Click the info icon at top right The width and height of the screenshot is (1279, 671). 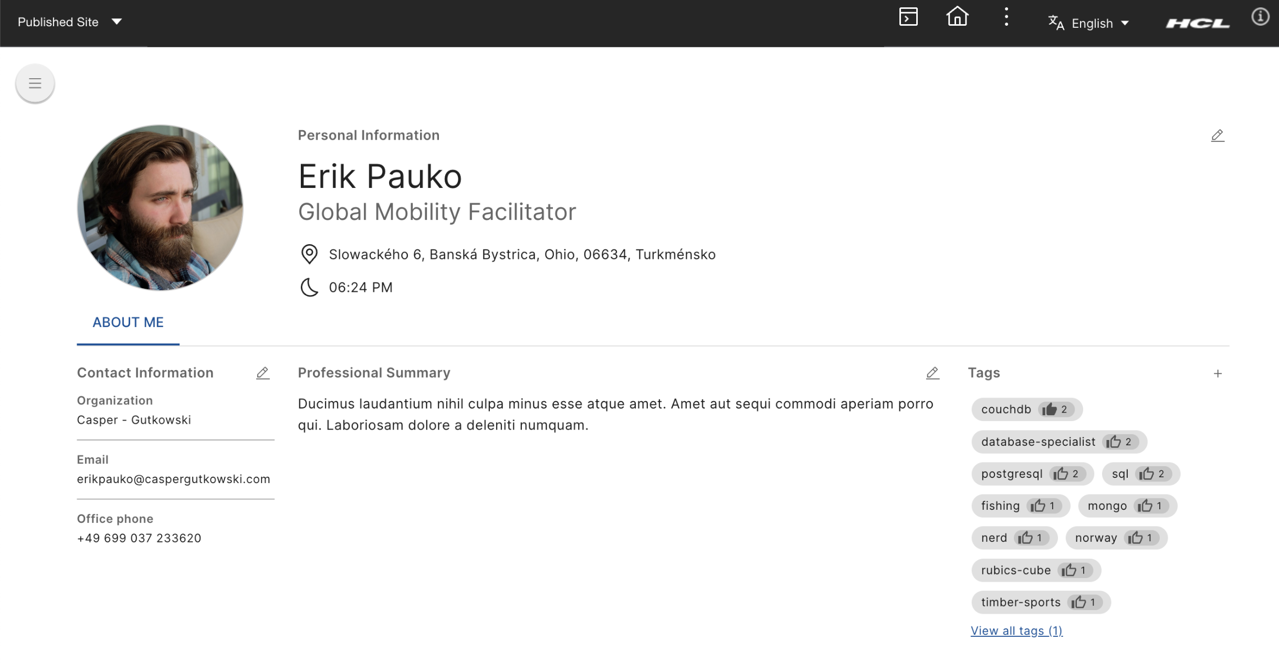(x=1260, y=17)
